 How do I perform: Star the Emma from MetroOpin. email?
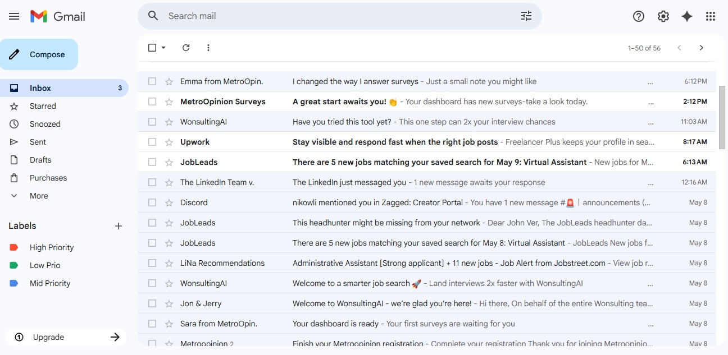click(169, 81)
